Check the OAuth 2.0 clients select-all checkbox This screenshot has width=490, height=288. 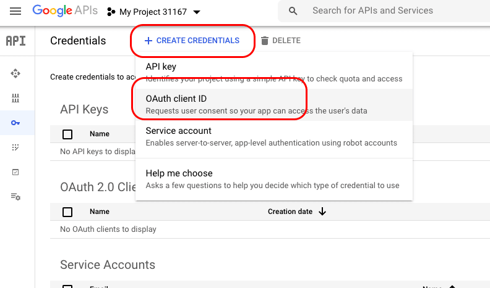67,212
